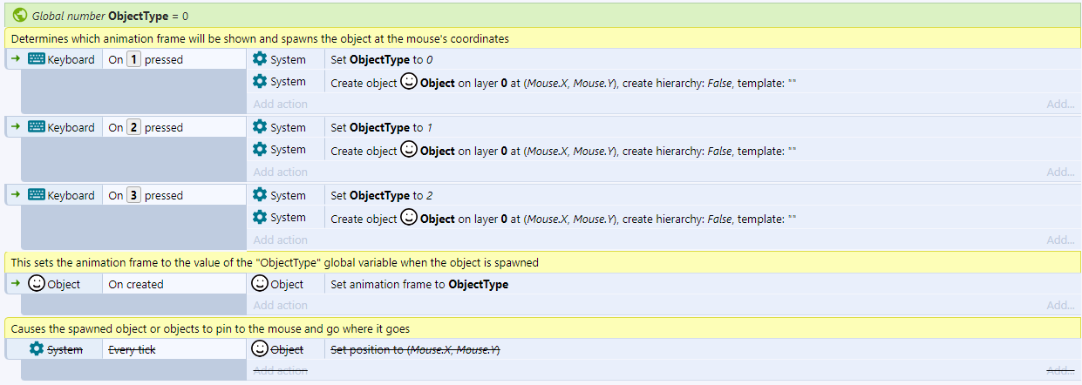Click the globe icon beside Global number ObjectType

pyautogui.click(x=20, y=15)
